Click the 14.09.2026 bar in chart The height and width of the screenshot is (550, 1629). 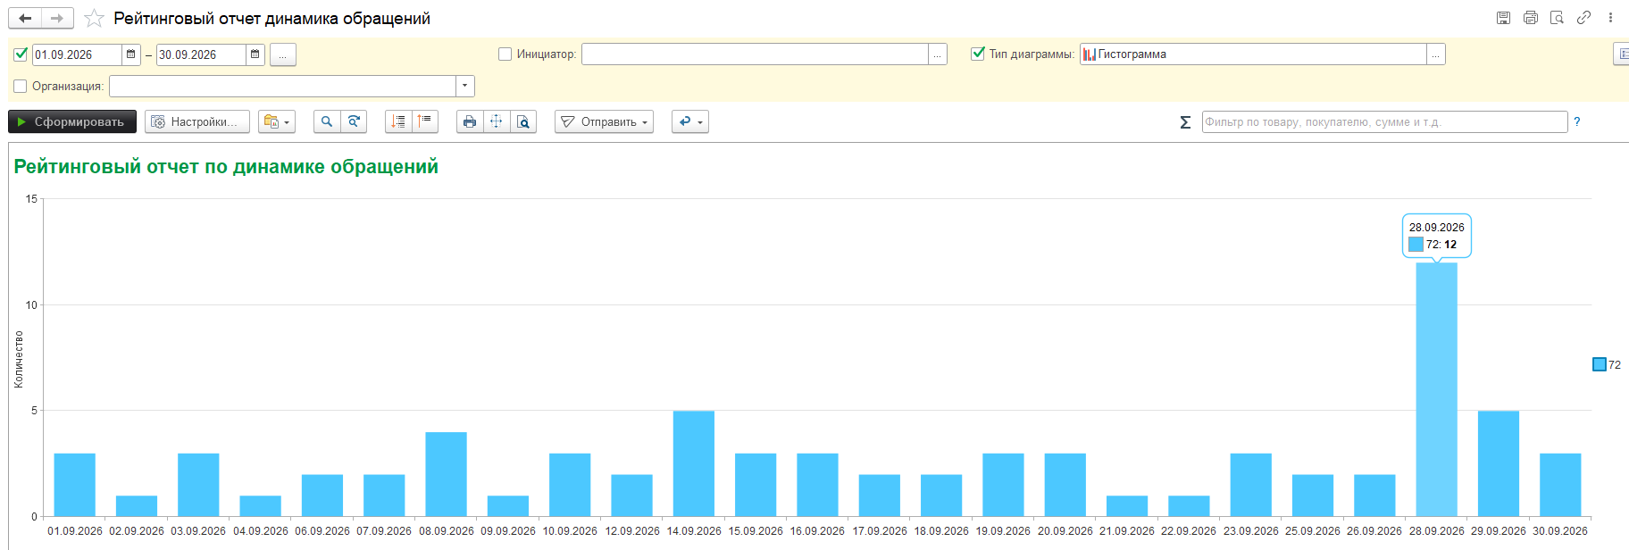(x=694, y=463)
